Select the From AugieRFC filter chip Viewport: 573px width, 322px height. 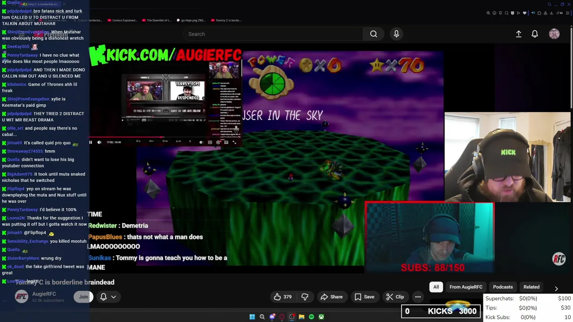466,287
